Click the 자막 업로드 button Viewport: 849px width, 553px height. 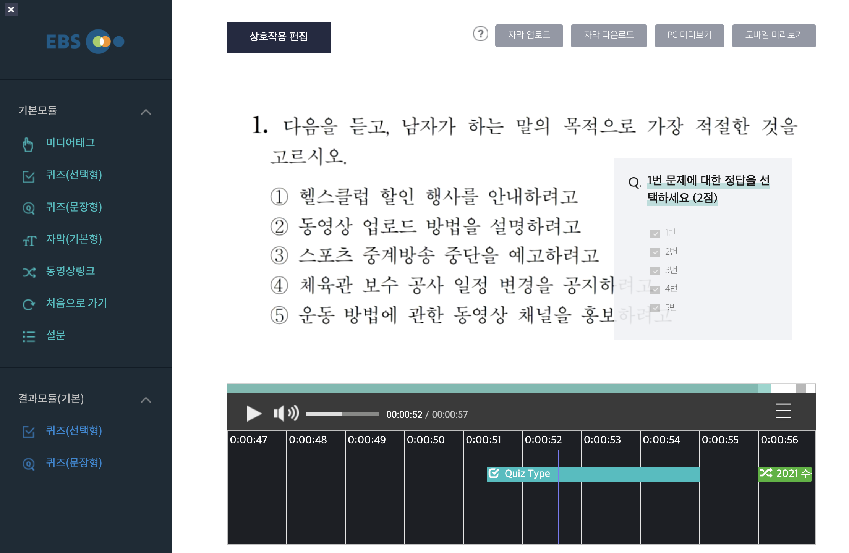pyautogui.click(x=529, y=36)
